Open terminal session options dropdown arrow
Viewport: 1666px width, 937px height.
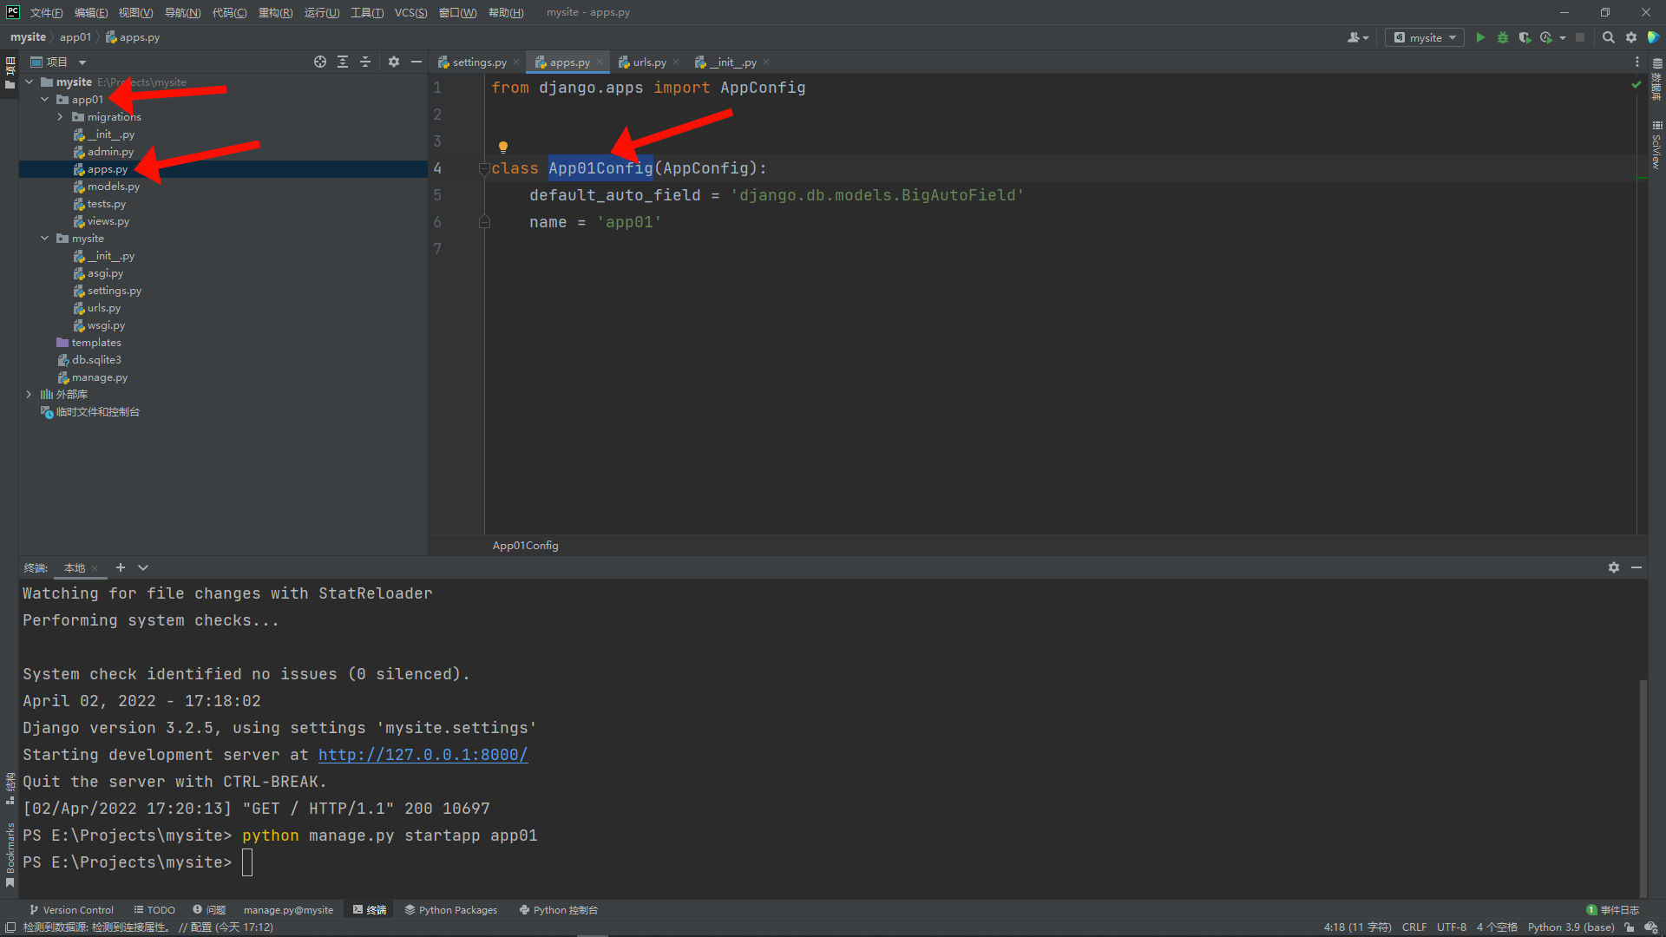[143, 567]
